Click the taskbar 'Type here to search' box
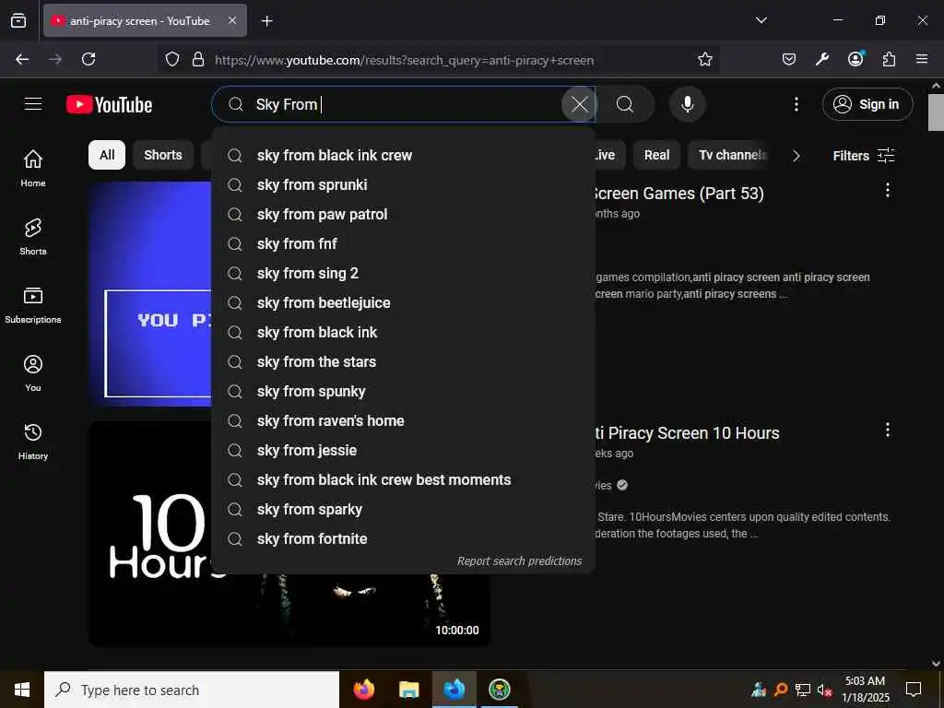This screenshot has width=944, height=708. click(192, 690)
